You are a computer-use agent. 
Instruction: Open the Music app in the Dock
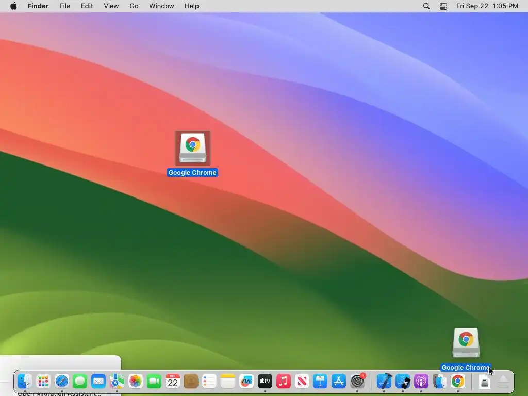click(284, 381)
